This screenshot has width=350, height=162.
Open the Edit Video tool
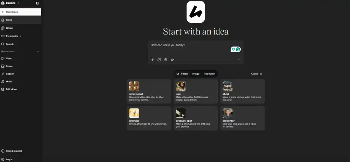pyautogui.click(x=21, y=89)
